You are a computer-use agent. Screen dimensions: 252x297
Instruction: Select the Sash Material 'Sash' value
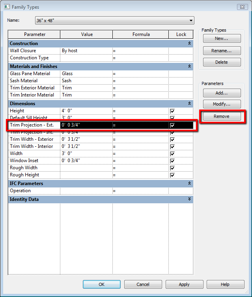tap(86, 81)
